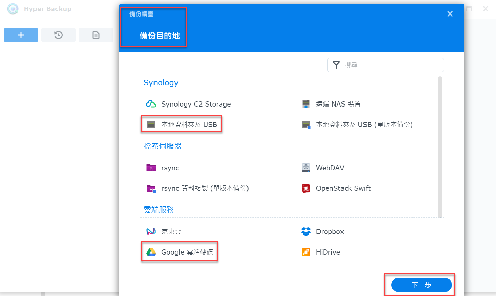Click the 本地資料夾及 USB (單版本備份) icon

[x=306, y=125]
